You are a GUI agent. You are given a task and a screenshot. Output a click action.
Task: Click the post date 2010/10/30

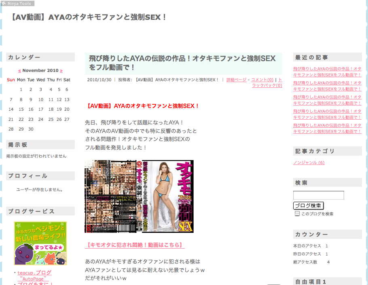point(99,80)
